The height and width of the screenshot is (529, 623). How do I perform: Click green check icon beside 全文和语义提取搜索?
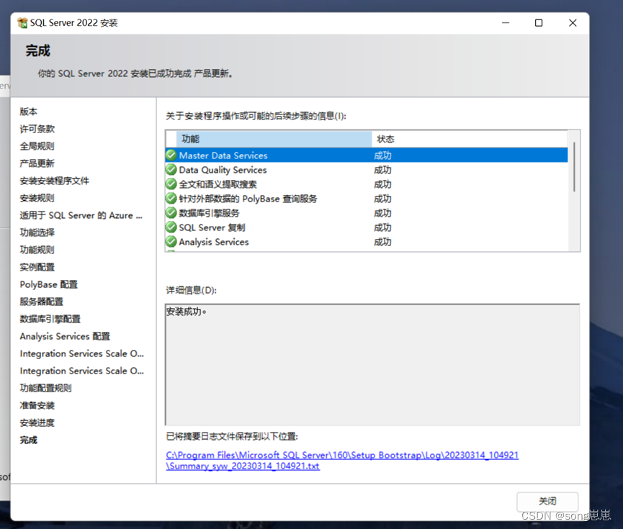[x=171, y=184]
